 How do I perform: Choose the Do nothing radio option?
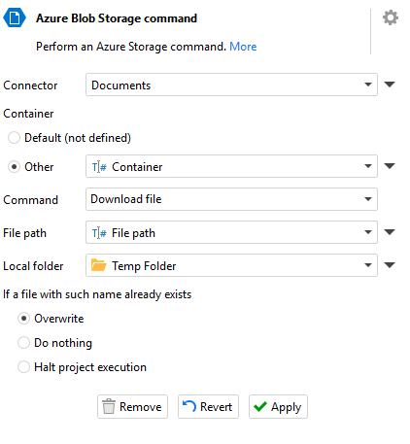[x=23, y=343]
